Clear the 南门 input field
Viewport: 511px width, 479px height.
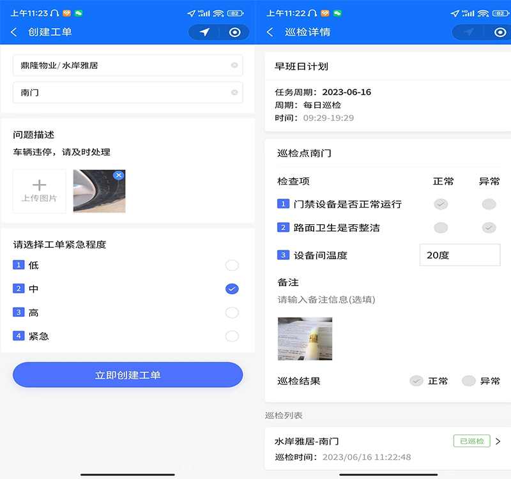pyautogui.click(x=233, y=92)
